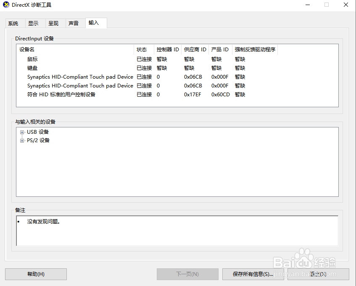Close the DirectX 诊断工具 window
Viewport: 356px width, 286px height.
[346, 5]
